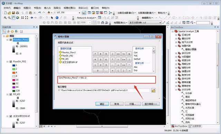Select the Zoom In magnifier tool
The width and height of the screenshot is (221, 134).
(x=5, y=18)
